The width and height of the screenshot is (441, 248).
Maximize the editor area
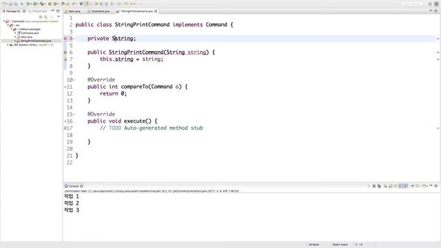pyautogui.click(x=436, y=11)
